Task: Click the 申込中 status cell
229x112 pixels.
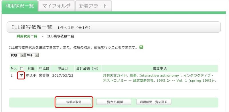Action: [31, 76]
